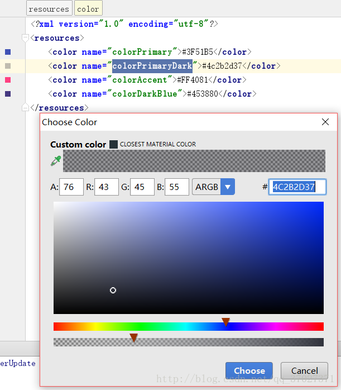This screenshot has height=390, width=341.
Task: Click the erUpdate text at bottom
Action: tap(18, 363)
